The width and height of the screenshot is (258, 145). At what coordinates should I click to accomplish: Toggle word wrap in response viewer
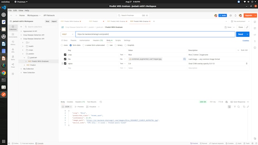coord(230,107)
